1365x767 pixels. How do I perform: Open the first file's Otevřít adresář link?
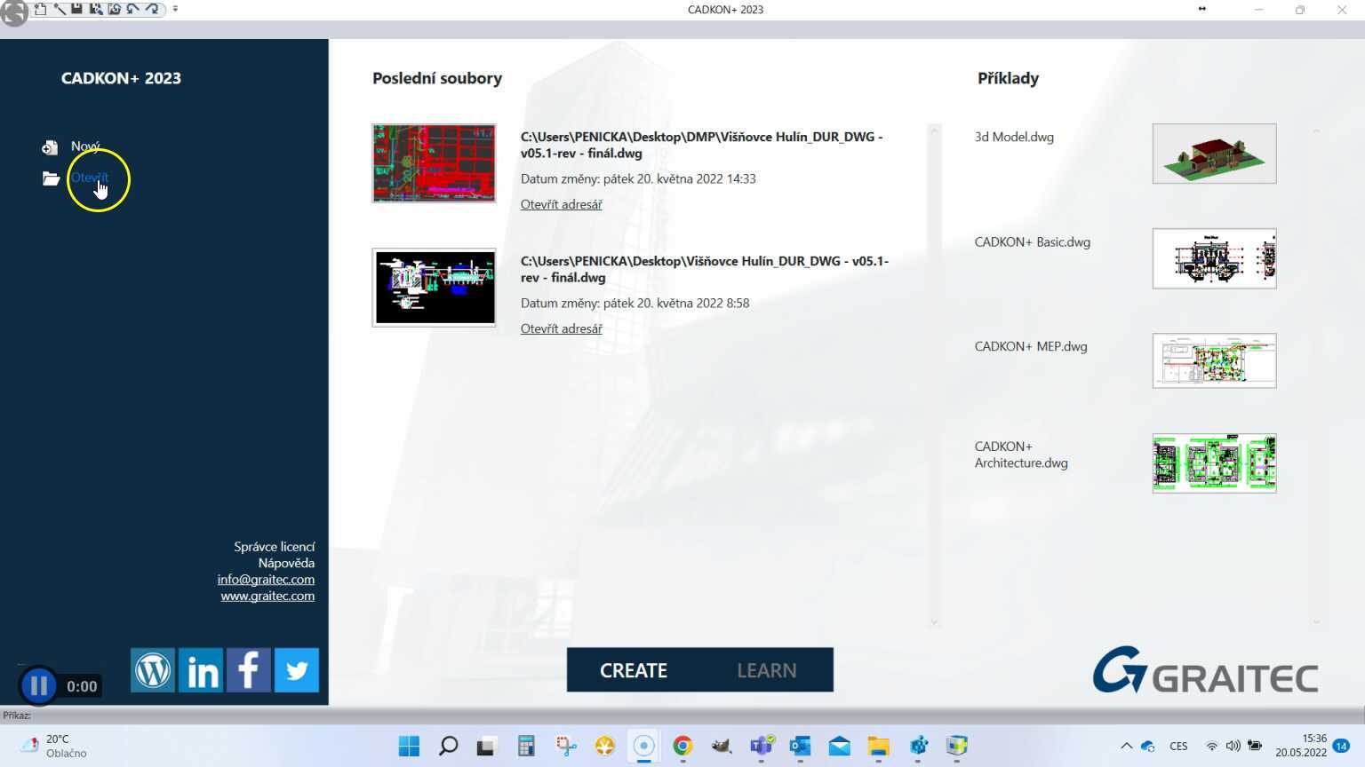[561, 204]
